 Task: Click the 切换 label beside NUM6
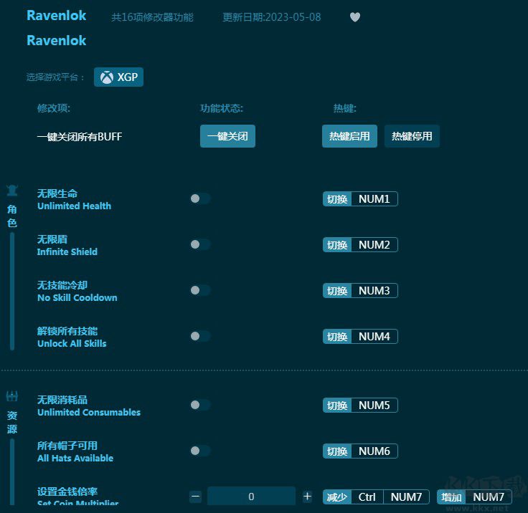pos(337,451)
